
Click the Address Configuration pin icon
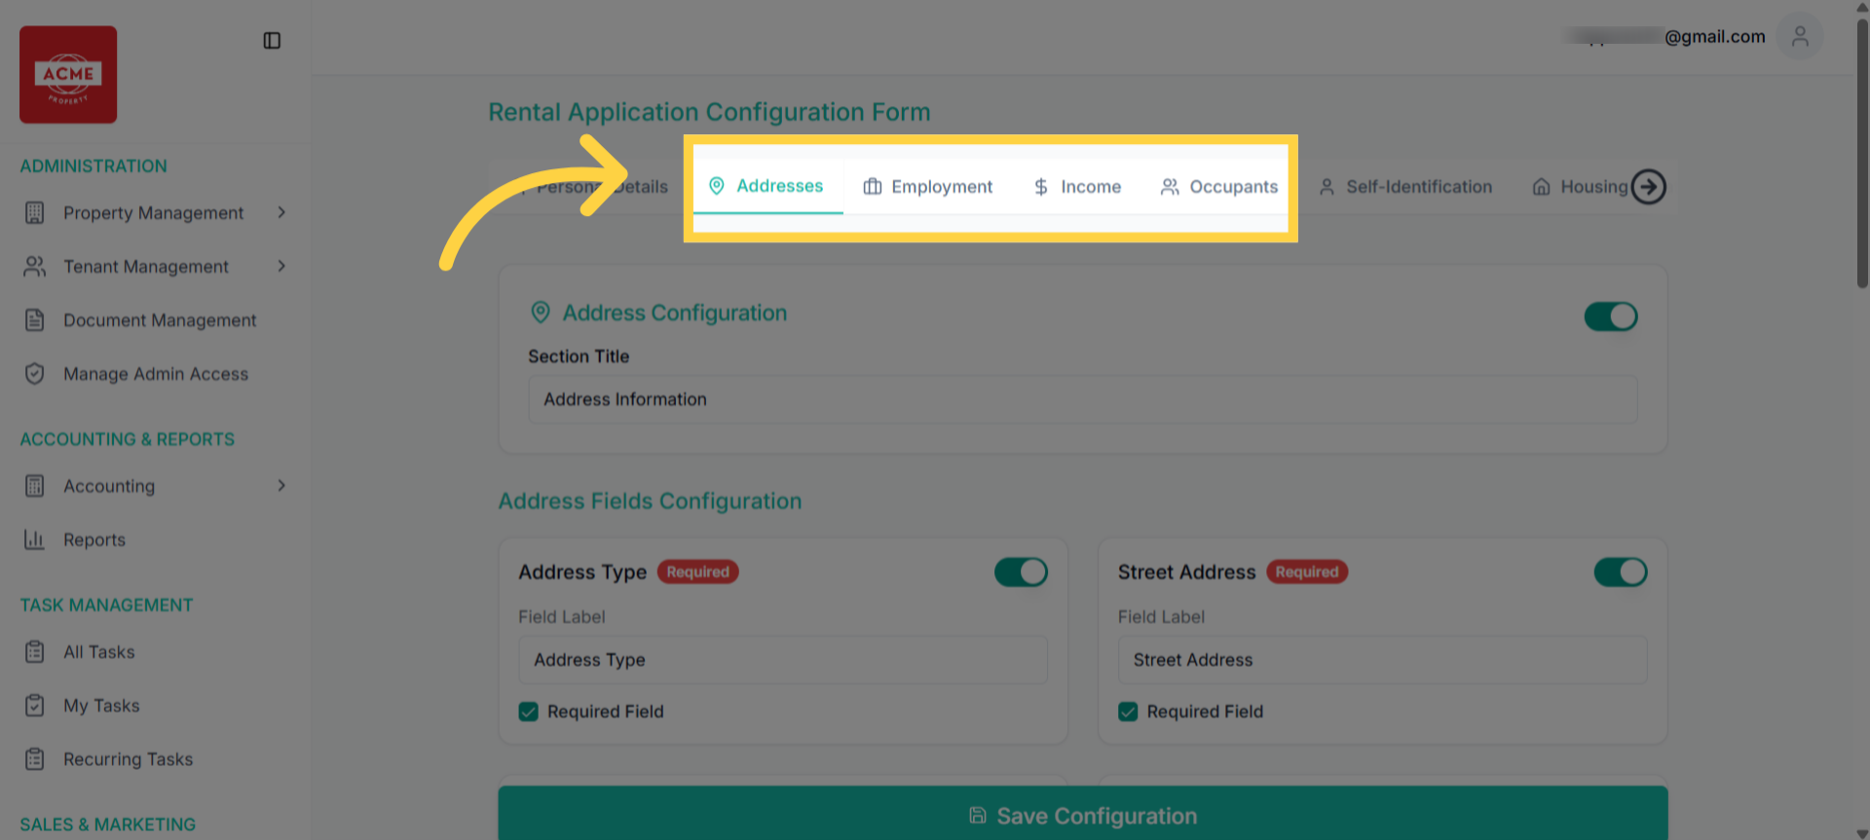point(541,312)
